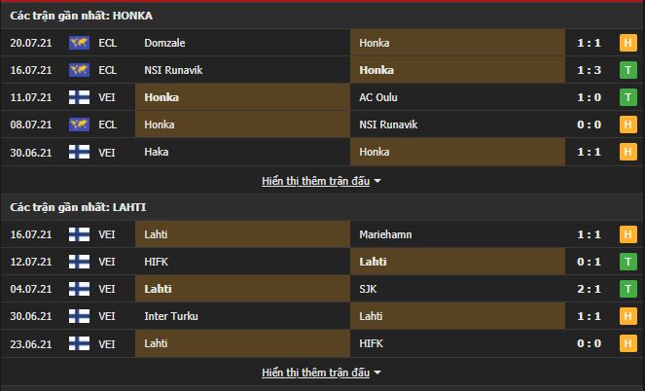
Task: Open the 2:1 score of Lahti vs SJK
Action: click(589, 289)
